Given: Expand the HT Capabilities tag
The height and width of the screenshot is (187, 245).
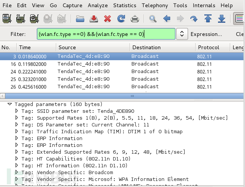Looking at the screenshot, I should pyautogui.click(x=17, y=159).
